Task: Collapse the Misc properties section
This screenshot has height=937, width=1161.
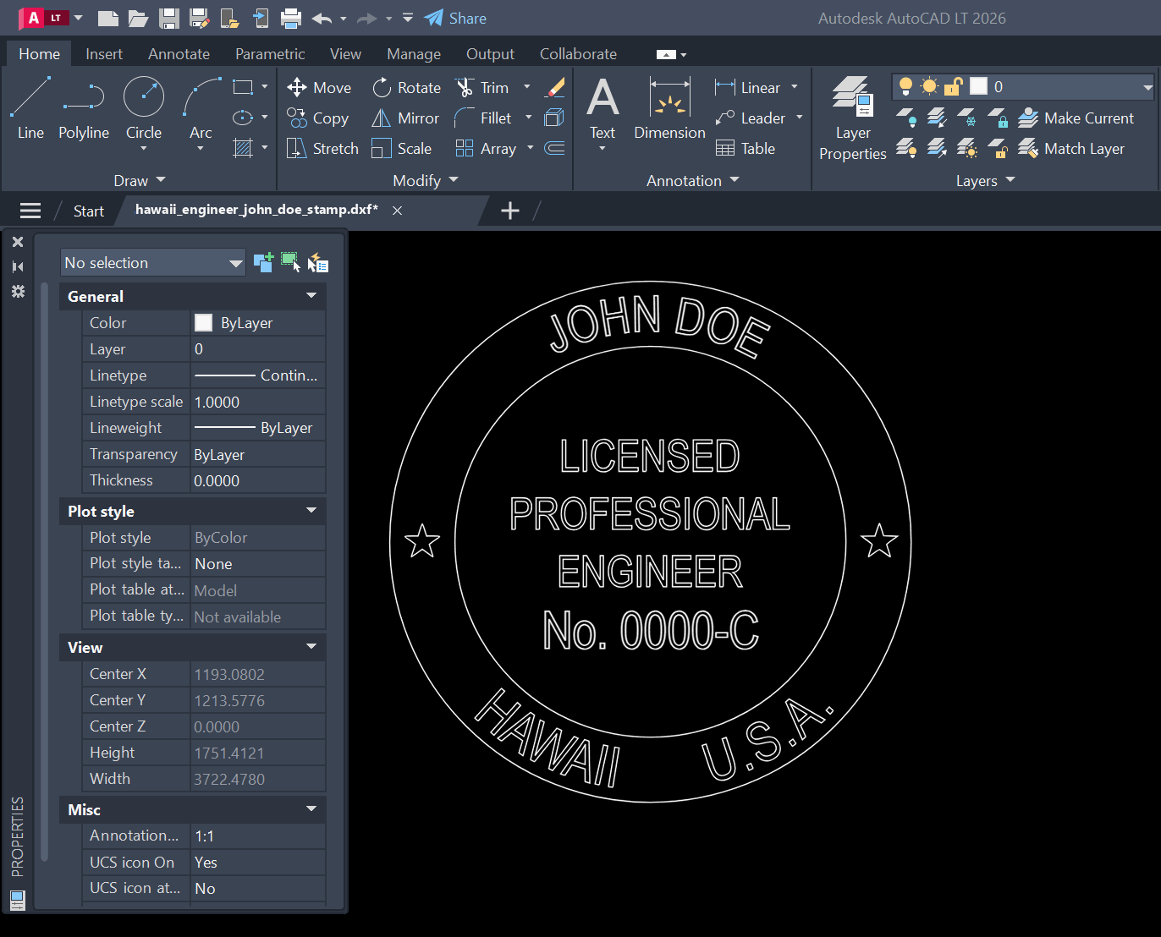Action: coord(311,809)
